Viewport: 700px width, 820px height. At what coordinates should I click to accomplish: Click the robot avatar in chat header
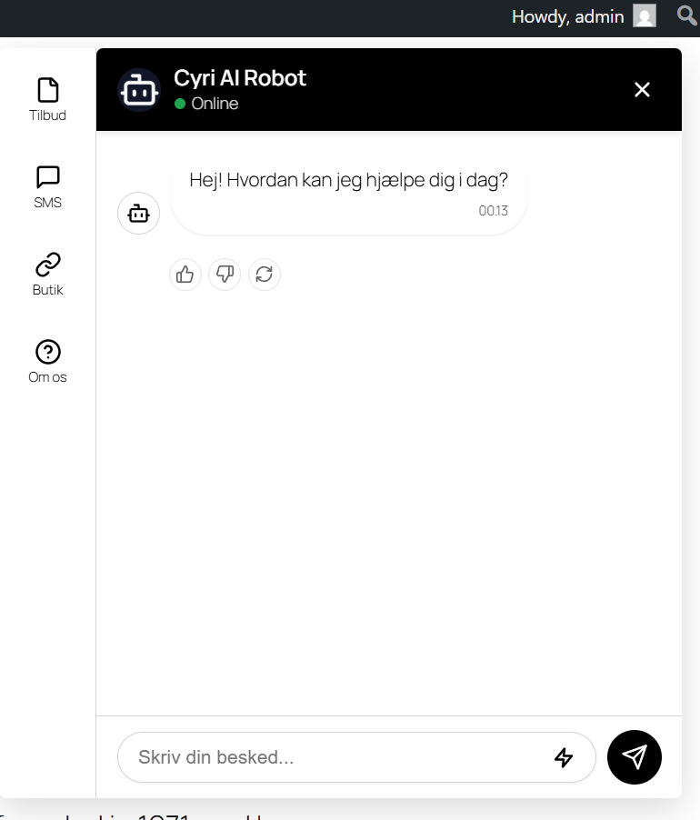pyautogui.click(x=139, y=90)
